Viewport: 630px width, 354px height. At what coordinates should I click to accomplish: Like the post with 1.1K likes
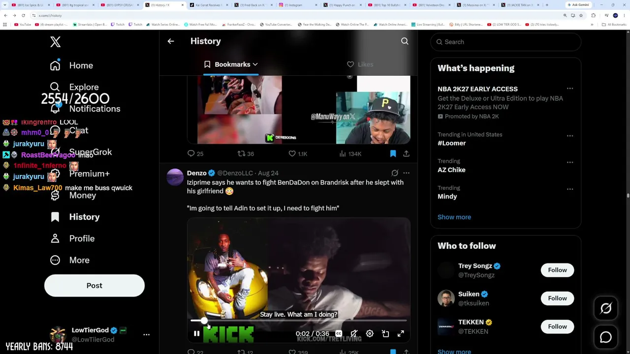point(298,154)
